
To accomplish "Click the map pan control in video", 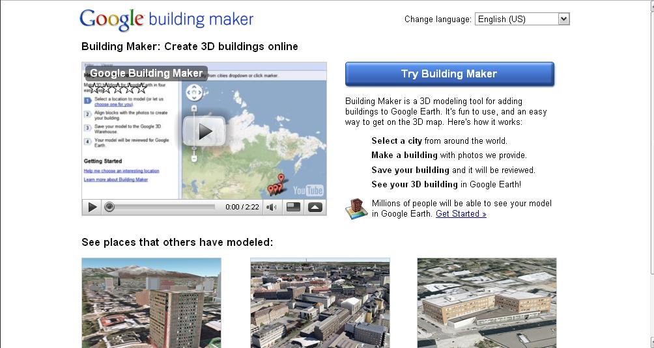I will click(x=194, y=92).
